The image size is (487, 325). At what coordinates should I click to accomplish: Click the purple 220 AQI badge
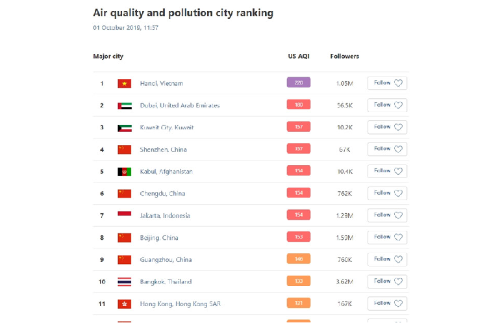click(299, 83)
